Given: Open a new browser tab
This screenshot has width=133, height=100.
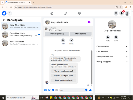Looking at the screenshot, I should [34, 2].
